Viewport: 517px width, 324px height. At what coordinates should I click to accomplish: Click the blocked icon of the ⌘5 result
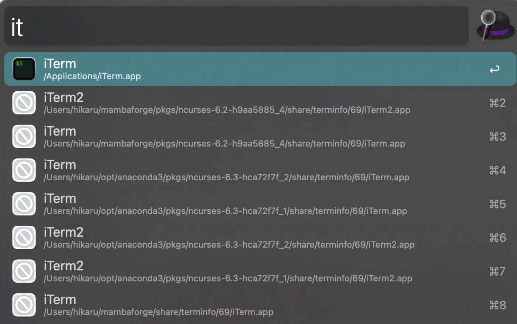pos(24,204)
